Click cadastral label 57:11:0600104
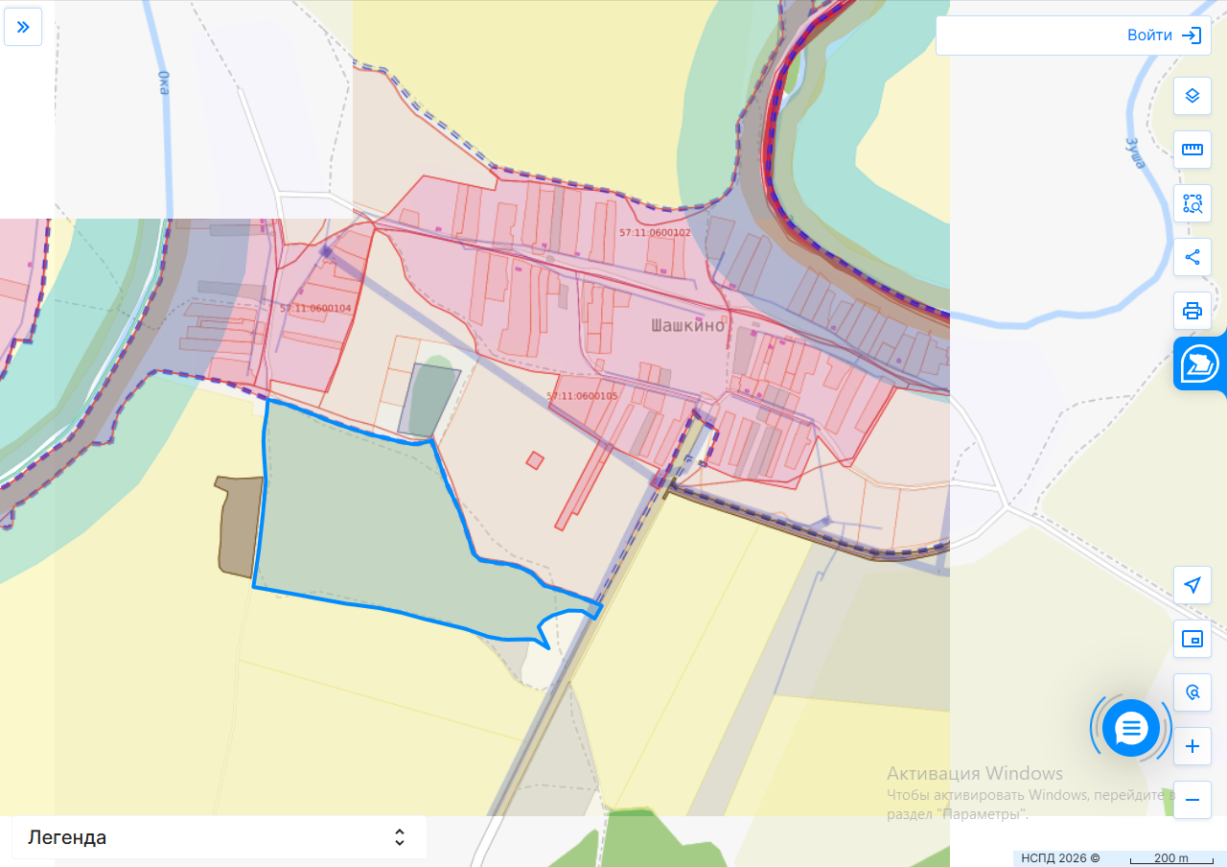Screen dimensions: 1227x867 pyautogui.click(x=315, y=308)
